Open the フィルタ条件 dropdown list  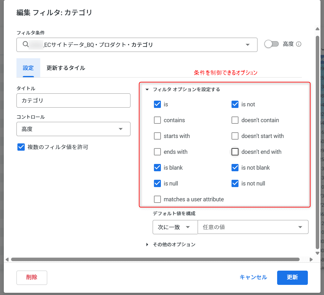pyautogui.click(x=248, y=45)
